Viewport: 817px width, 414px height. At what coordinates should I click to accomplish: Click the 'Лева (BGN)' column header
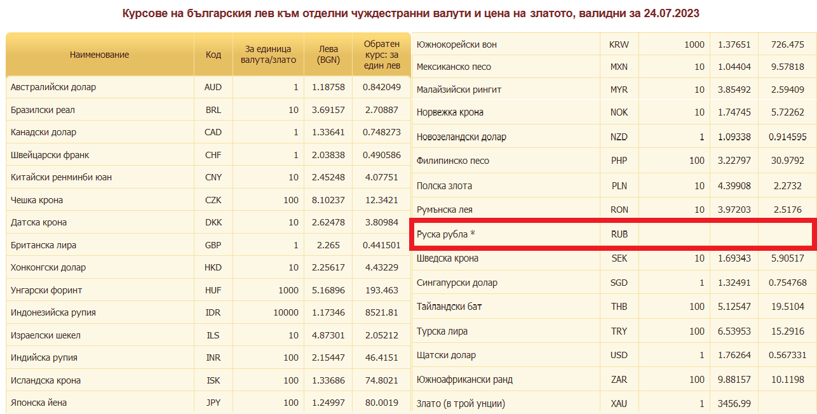(328, 55)
